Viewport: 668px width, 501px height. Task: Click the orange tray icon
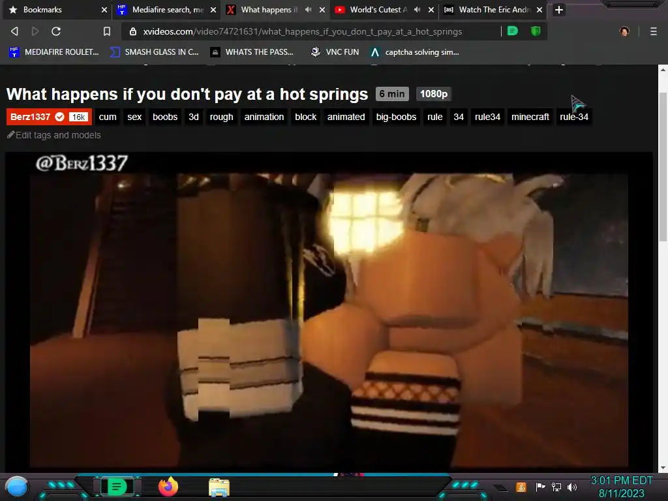(x=521, y=487)
